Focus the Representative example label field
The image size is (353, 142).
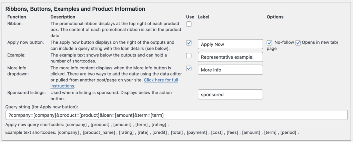tap(230, 57)
